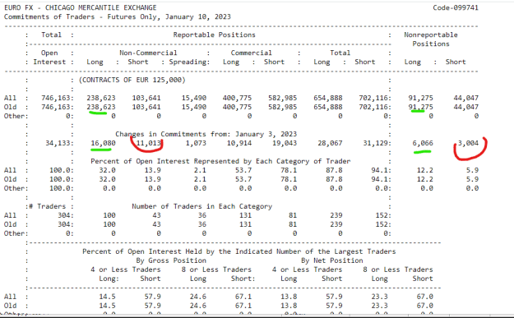The image size is (514, 318).
Task: Click the 'Code-099741' text
Action: click(456, 7)
